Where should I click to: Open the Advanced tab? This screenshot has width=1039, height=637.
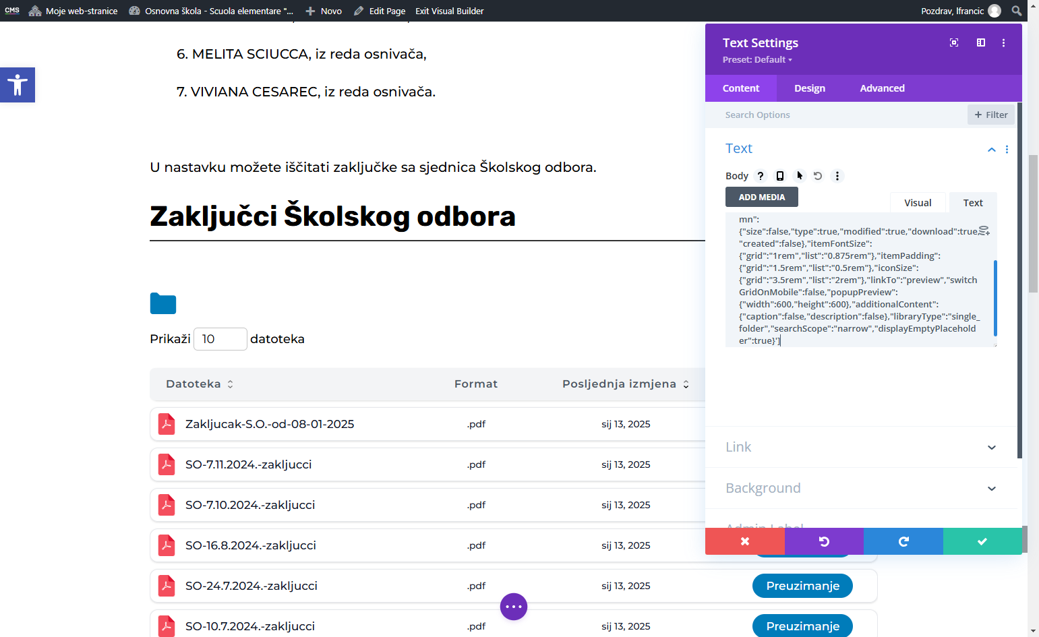click(x=882, y=88)
